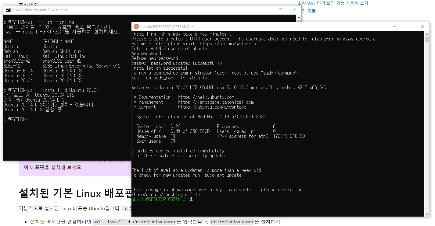The image size is (435, 226).
Task: Click 'openSUSE-42' row in cmd window
Action: (42, 61)
